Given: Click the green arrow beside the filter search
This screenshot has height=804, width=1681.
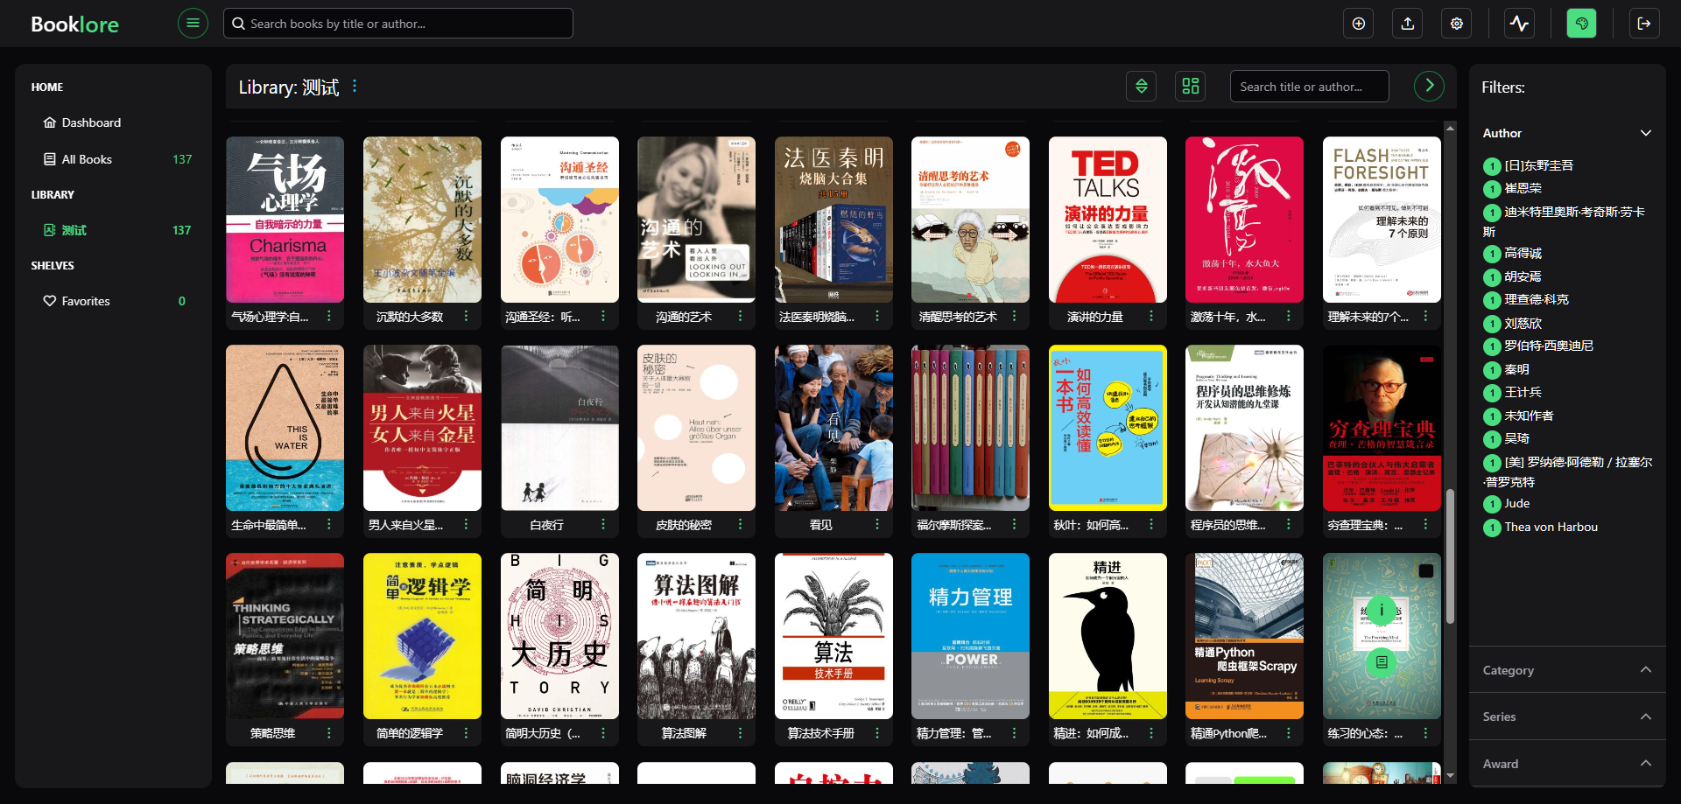Looking at the screenshot, I should point(1429,86).
